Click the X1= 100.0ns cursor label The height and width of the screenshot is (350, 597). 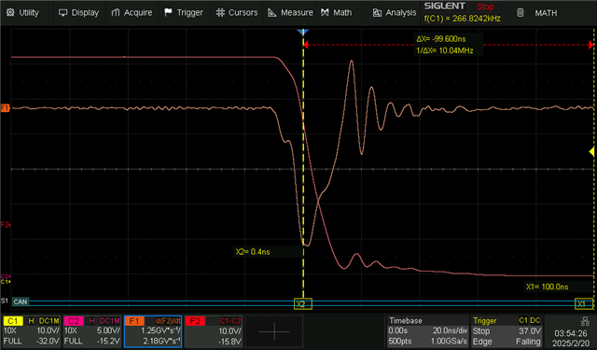548,287
